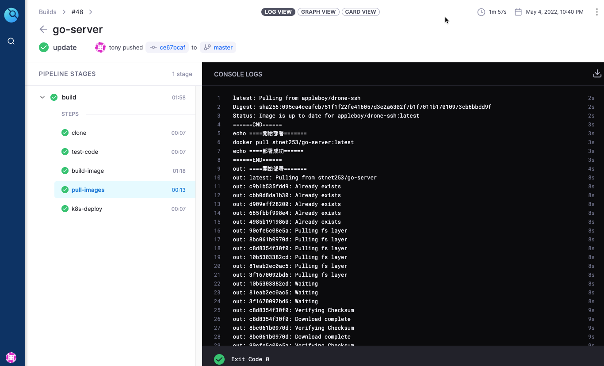Click the Exit Code 0 text
The image size is (604, 366).
(250, 359)
